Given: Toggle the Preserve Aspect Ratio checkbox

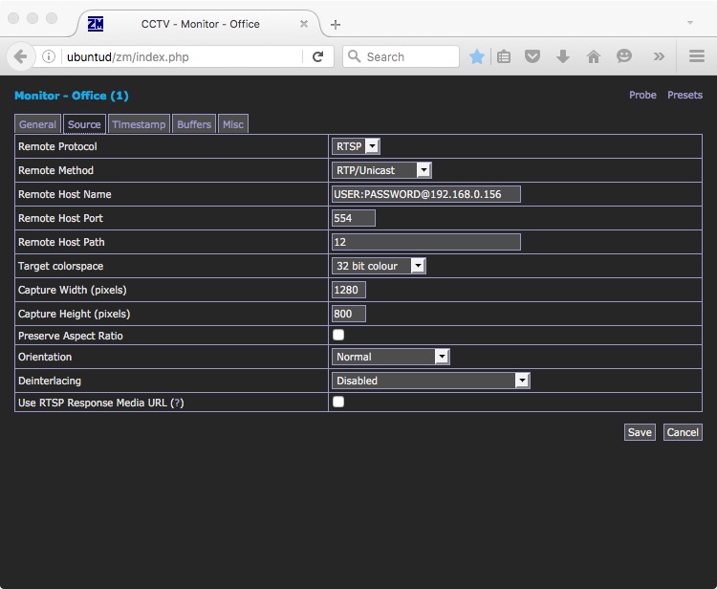Looking at the screenshot, I should 338,335.
